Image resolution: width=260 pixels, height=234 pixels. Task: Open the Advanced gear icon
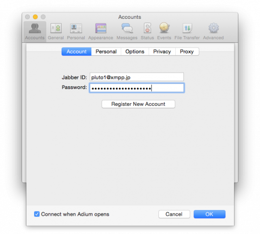coord(214,28)
